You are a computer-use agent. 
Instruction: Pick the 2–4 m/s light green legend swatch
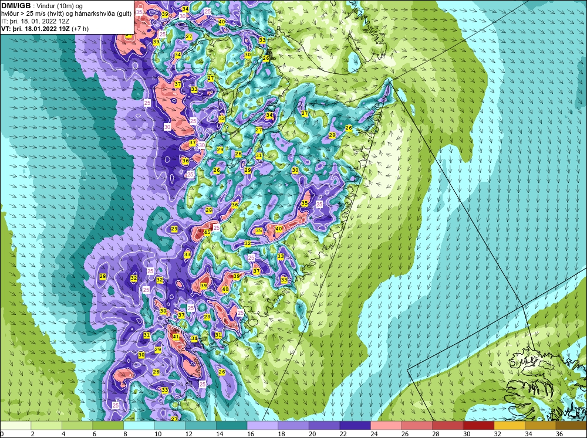coord(46,426)
